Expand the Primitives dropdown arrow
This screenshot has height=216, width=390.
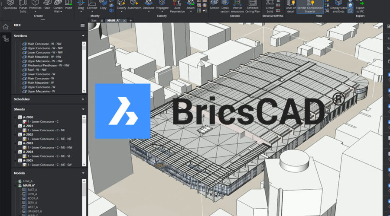pos(36,12)
